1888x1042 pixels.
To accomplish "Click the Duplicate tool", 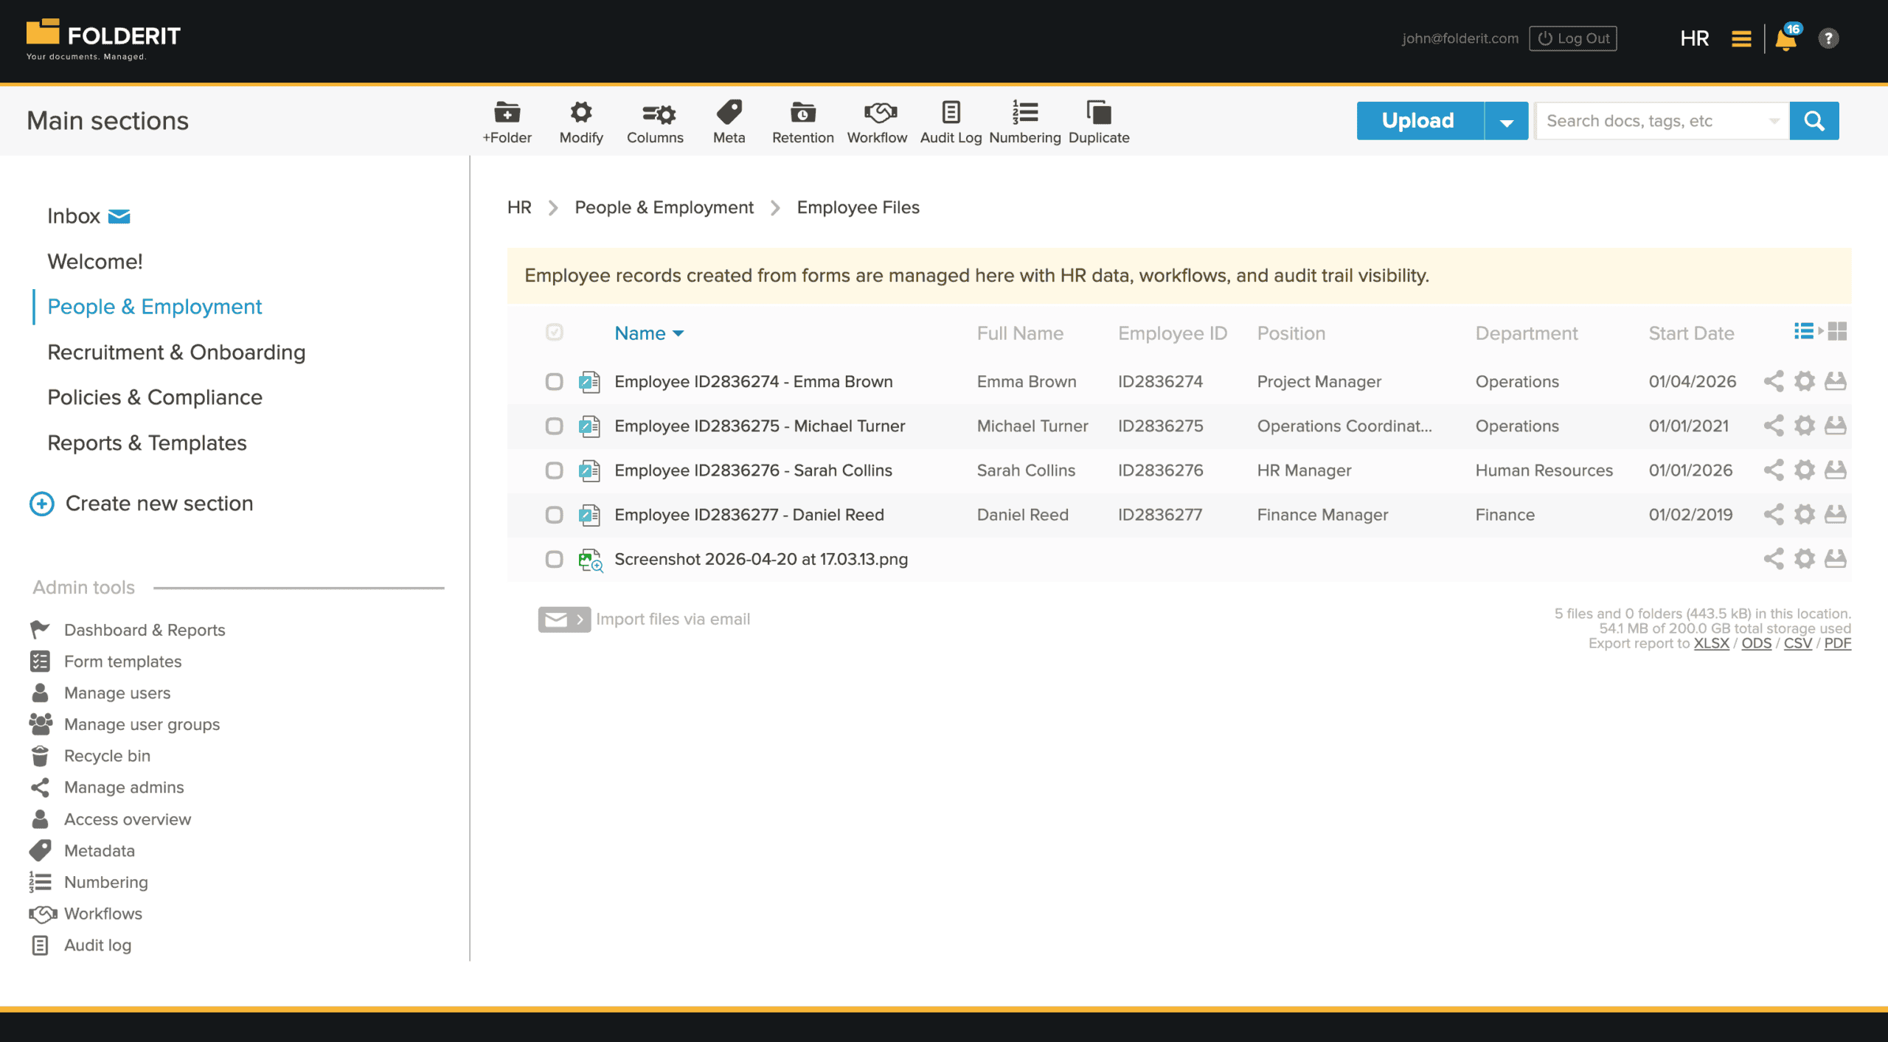I will click(x=1099, y=122).
